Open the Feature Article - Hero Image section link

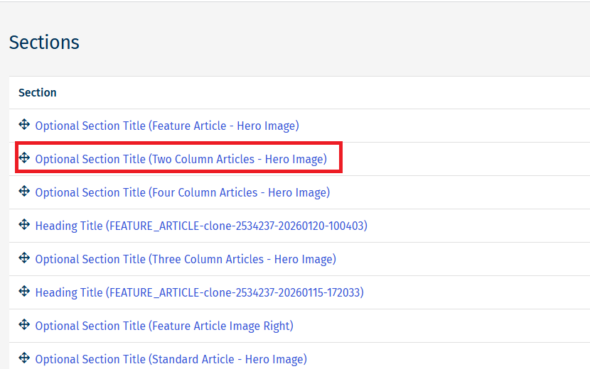point(167,126)
